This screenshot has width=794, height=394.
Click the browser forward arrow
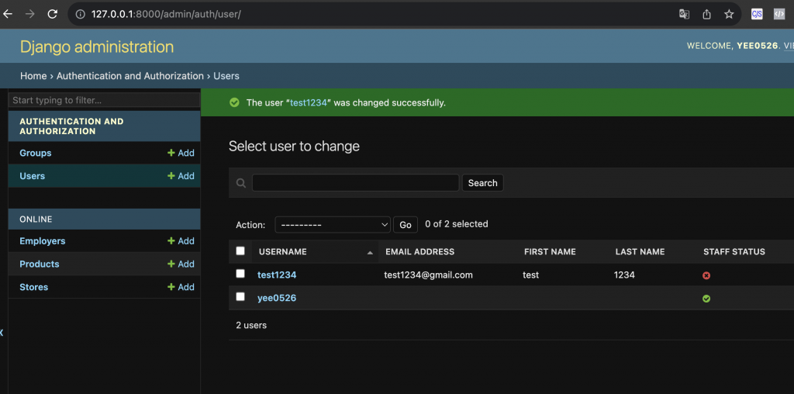[x=30, y=14]
